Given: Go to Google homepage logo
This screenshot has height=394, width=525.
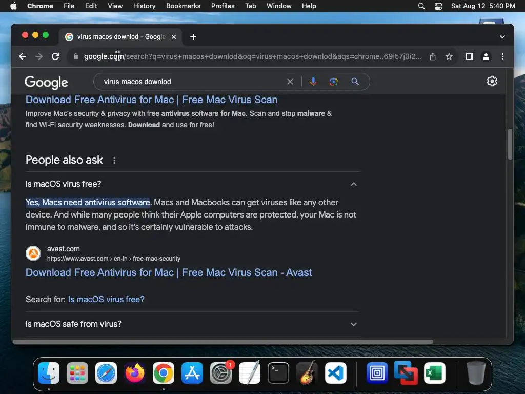Looking at the screenshot, I should point(46,83).
